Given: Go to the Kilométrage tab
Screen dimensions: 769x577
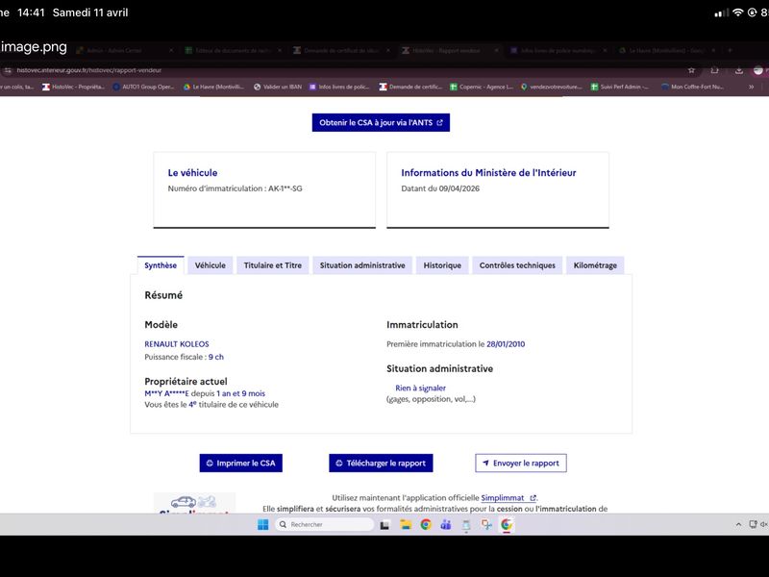Looking at the screenshot, I should (595, 265).
